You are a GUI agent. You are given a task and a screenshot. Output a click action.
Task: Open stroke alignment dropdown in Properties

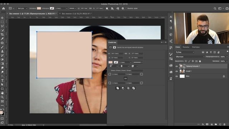[x=114, y=66]
